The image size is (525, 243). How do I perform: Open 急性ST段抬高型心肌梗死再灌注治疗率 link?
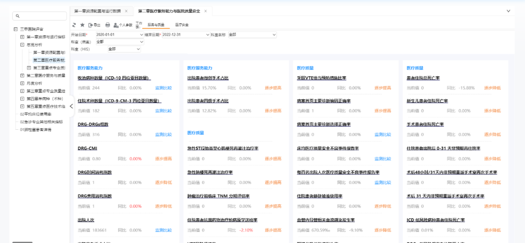pos(223,148)
